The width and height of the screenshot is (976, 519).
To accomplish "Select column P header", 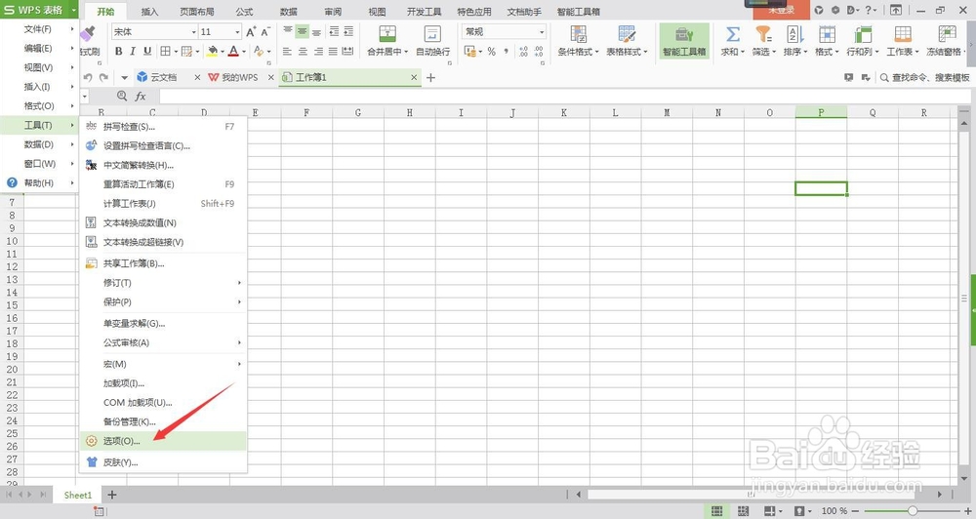I will point(821,112).
